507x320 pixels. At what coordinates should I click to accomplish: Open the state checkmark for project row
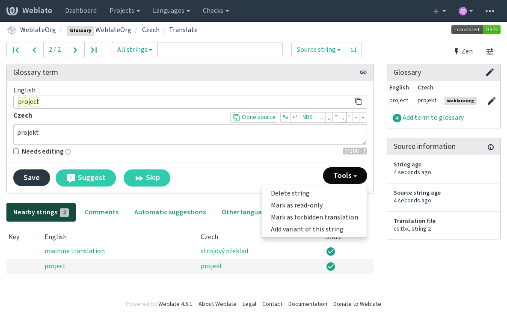coord(330,267)
